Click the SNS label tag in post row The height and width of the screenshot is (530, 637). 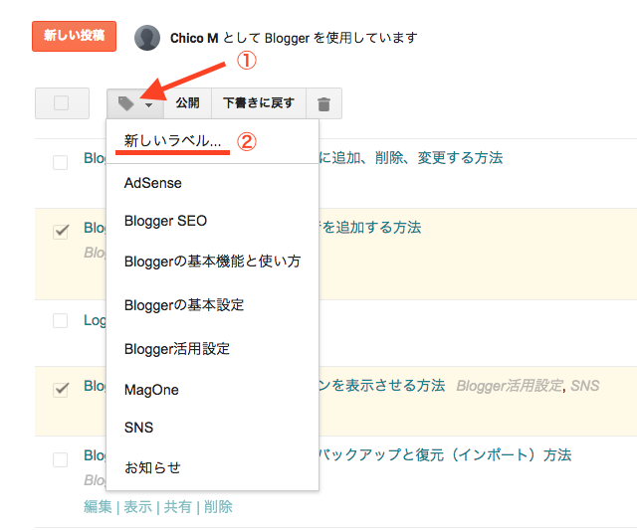point(585,386)
